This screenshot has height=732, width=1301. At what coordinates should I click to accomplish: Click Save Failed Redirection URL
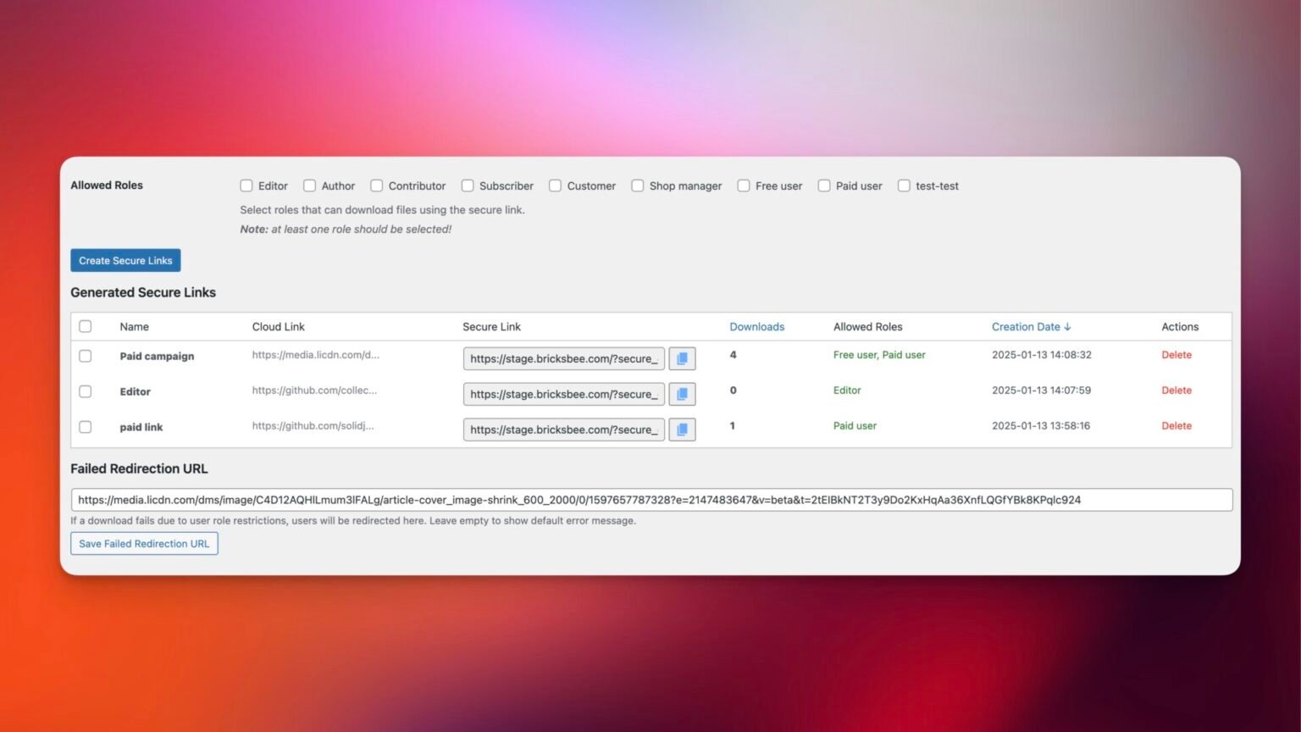[x=143, y=543]
